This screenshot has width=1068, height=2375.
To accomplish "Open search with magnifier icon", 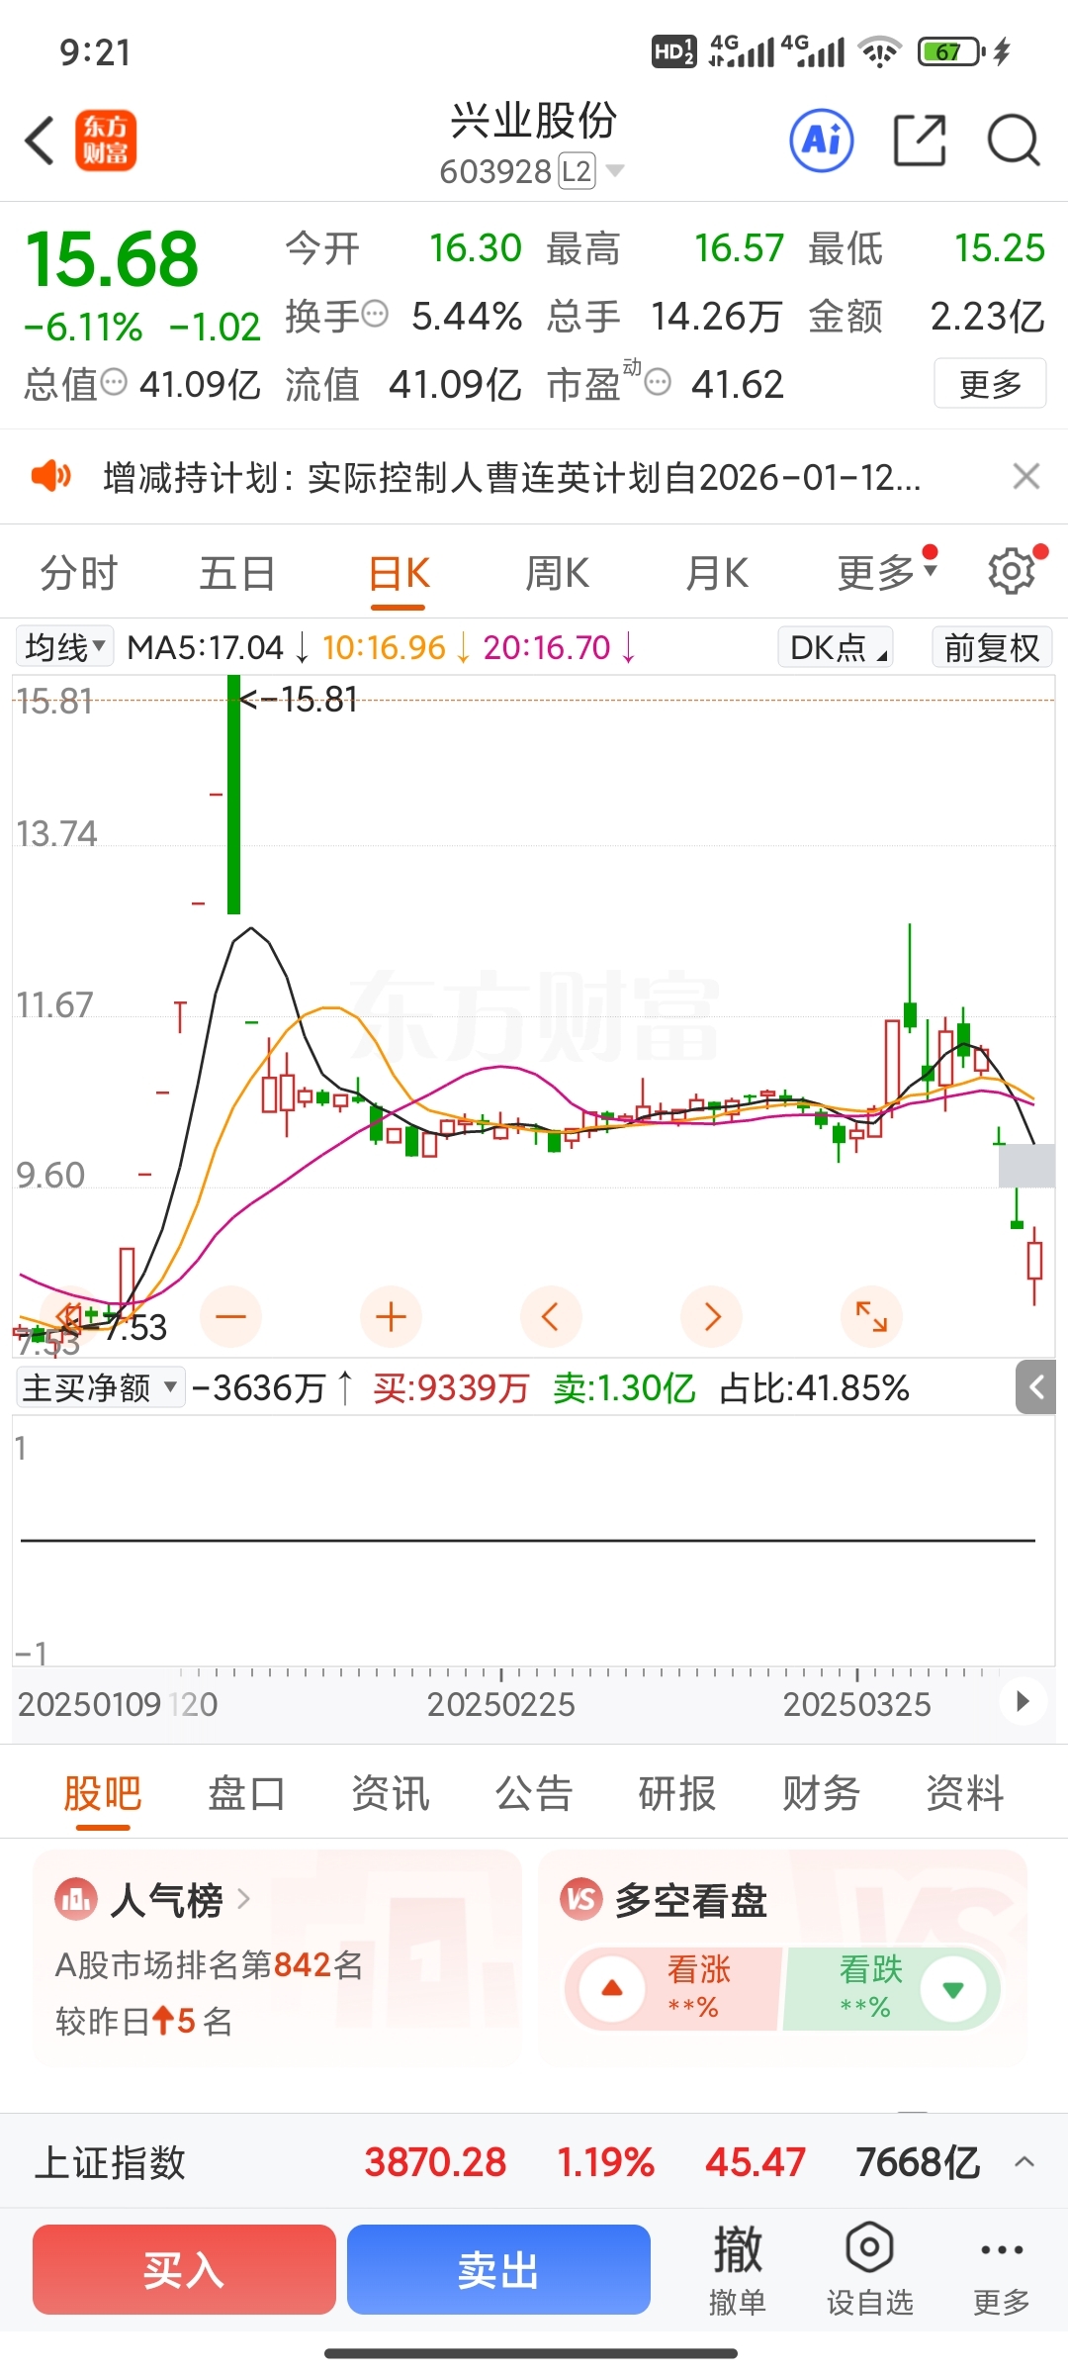I will coord(1014,140).
